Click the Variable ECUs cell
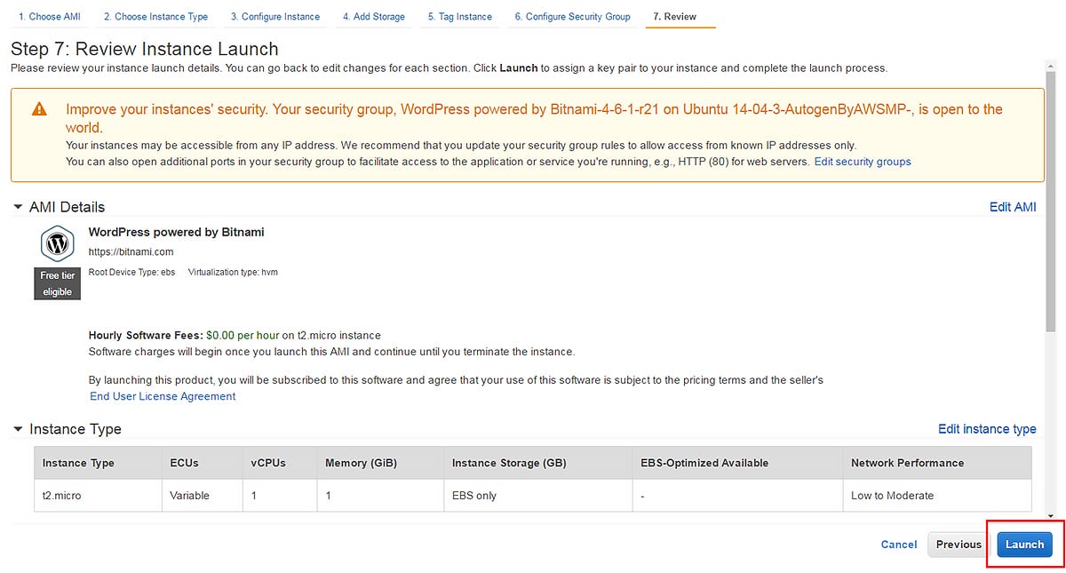 click(202, 496)
